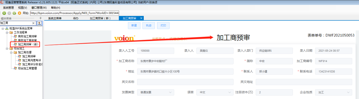Collapse the 工作流程单 tree folder
Screen dimensions: 359x99
click(7, 32)
